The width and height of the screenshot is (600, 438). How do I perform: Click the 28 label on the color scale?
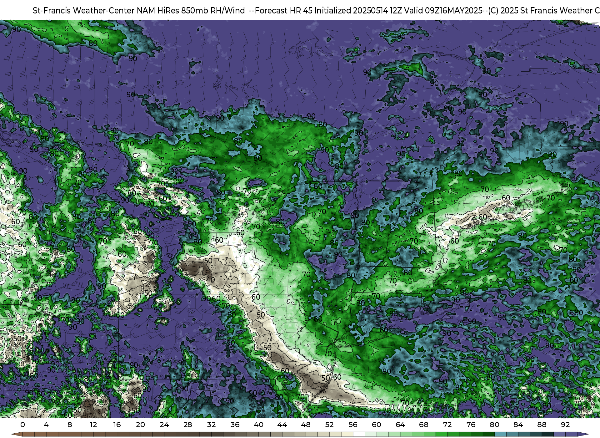(188, 425)
